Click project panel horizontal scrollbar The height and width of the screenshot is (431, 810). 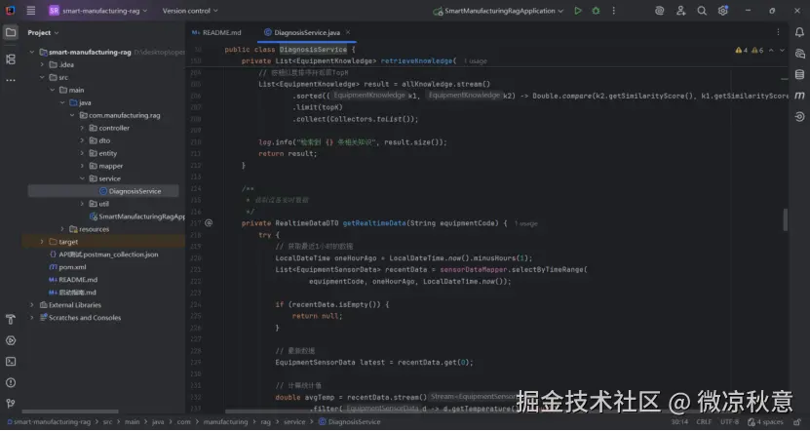point(70,411)
